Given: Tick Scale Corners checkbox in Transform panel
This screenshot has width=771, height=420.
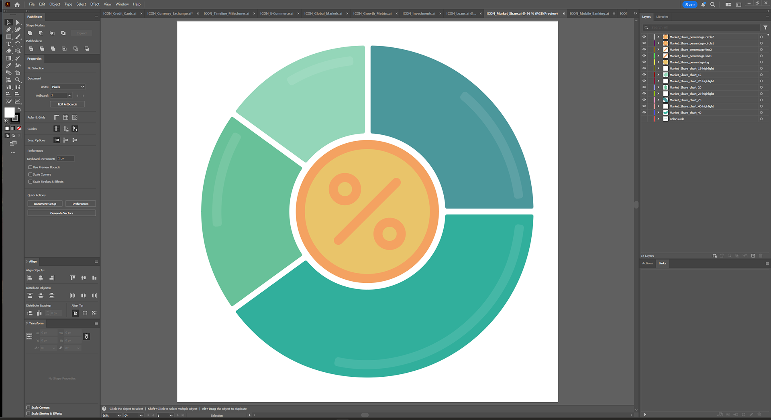Looking at the screenshot, I should (29, 408).
